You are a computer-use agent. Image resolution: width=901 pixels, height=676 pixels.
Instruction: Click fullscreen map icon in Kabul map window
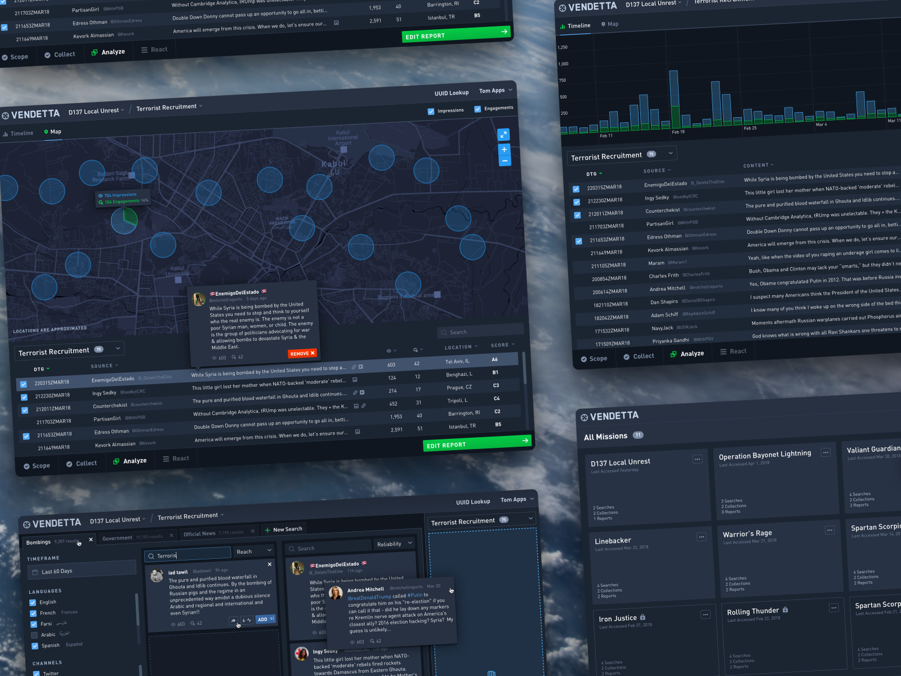[x=503, y=135]
